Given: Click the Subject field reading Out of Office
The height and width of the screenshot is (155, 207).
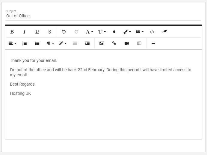Looking at the screenshot, I should 103,16.
